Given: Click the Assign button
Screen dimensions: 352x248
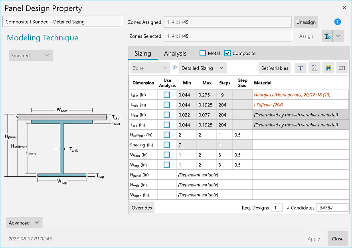Looking at the screenshot, I should pos(306,36).
